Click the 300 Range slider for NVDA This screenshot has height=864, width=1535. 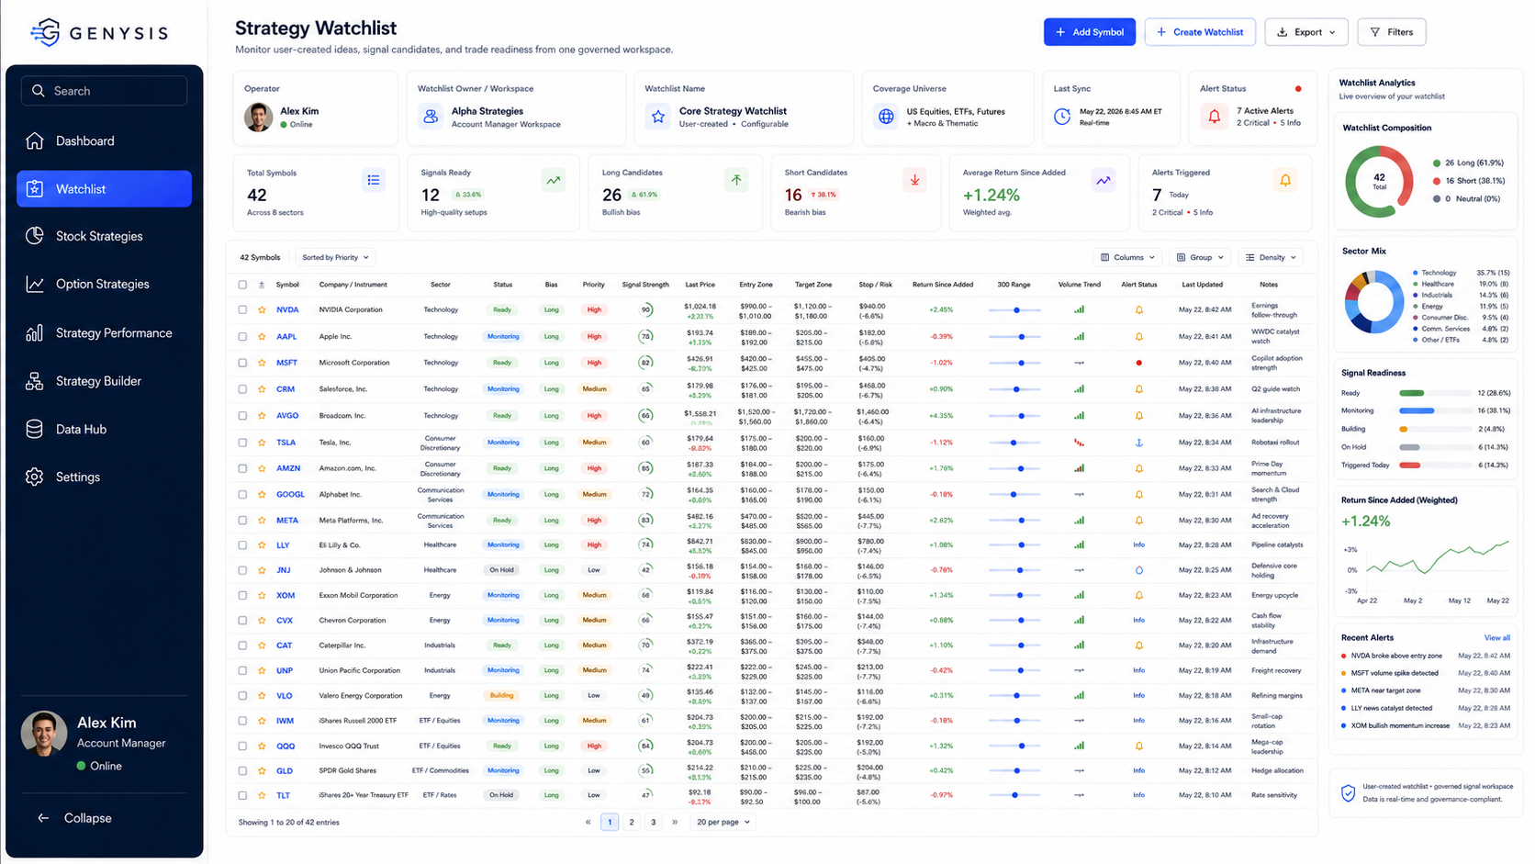(x=1014, y=310)
